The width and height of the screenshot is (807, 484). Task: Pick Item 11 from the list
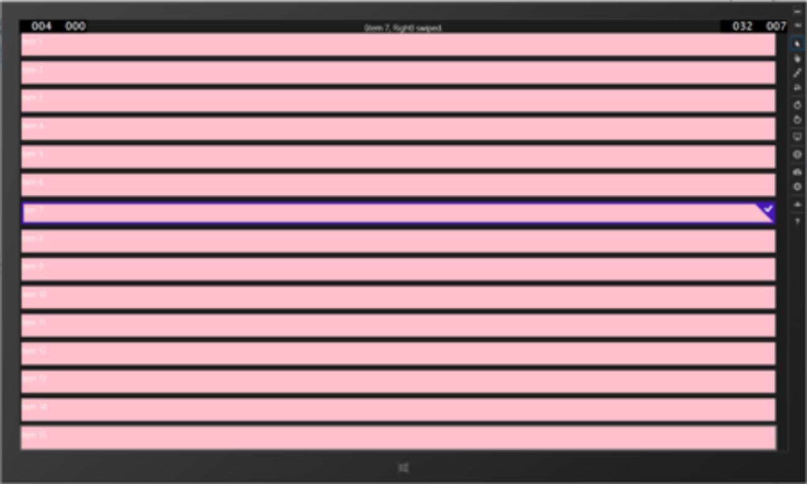(398, 326)
